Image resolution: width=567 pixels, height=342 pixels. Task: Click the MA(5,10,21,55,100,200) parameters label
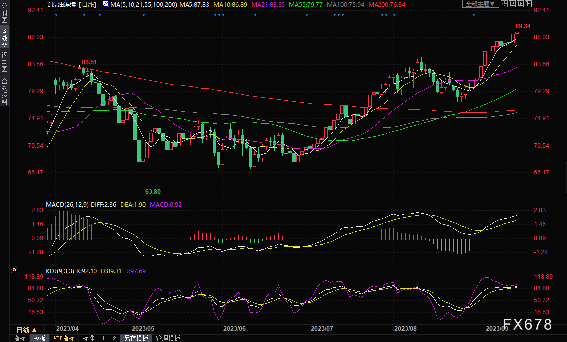point(144,4)
